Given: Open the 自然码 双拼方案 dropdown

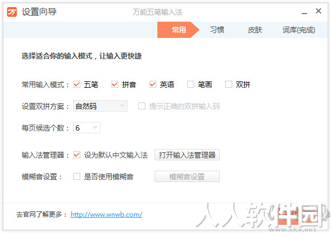Looking at the screenshot, I should point(100,106).
